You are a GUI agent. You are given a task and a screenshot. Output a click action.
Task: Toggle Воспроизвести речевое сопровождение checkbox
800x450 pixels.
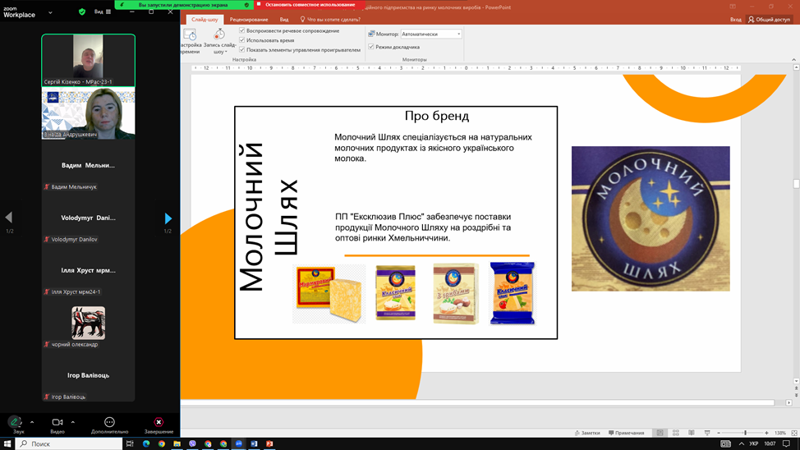[x=242, y=30]
